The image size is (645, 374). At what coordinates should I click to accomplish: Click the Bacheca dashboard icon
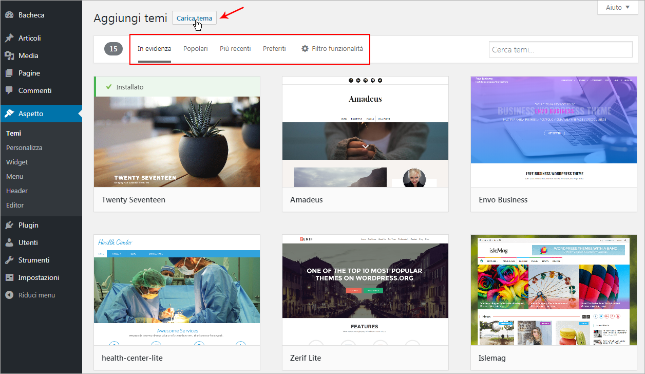9,15
